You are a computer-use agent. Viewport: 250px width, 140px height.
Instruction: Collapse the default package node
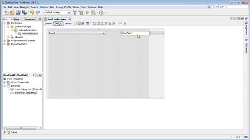[12, 30]
